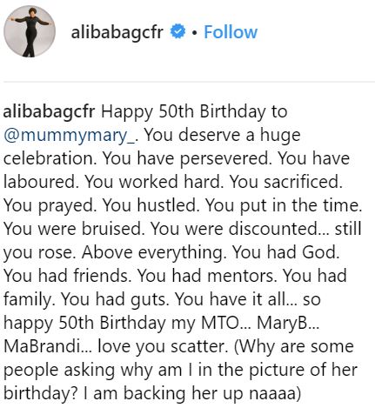
Task: Visit the @mummymary_ mention
Action: [69, 136]
